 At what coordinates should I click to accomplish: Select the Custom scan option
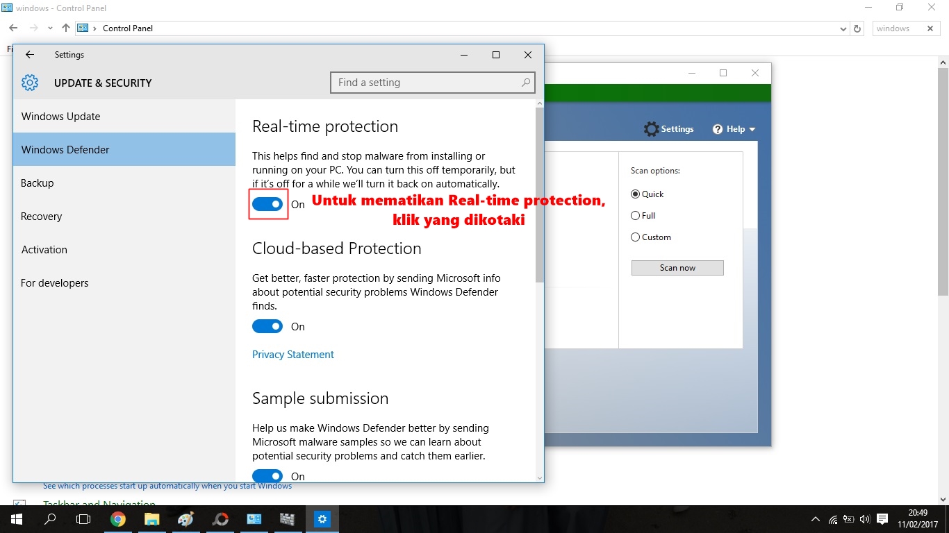635,237
